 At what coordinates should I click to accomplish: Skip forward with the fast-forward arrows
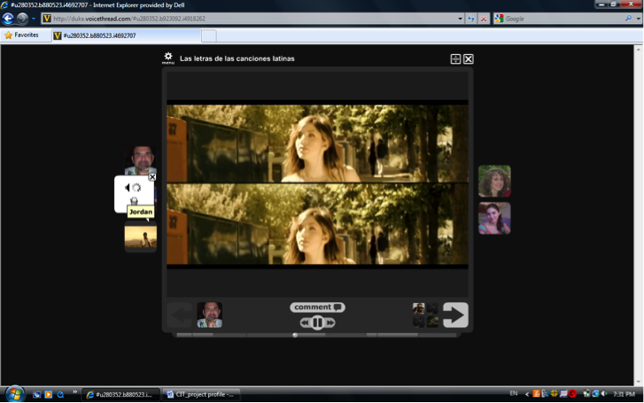coord(330,323)
